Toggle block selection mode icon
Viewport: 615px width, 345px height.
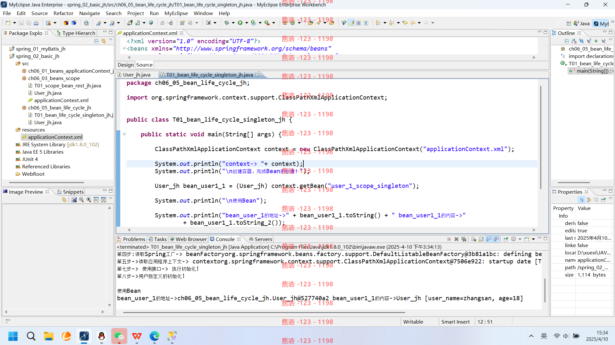[x=358, y=23]
